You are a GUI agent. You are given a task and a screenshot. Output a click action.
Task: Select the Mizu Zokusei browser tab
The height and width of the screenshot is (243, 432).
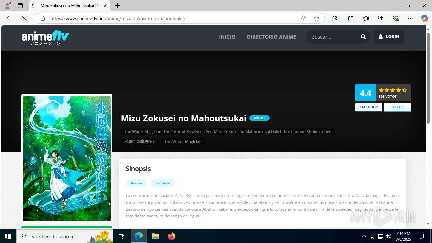[70, 6]
